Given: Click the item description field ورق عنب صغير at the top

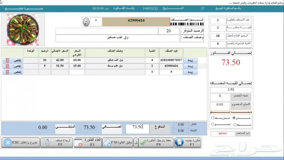Looking at the screenshot, I should click(x=117, y=38).
